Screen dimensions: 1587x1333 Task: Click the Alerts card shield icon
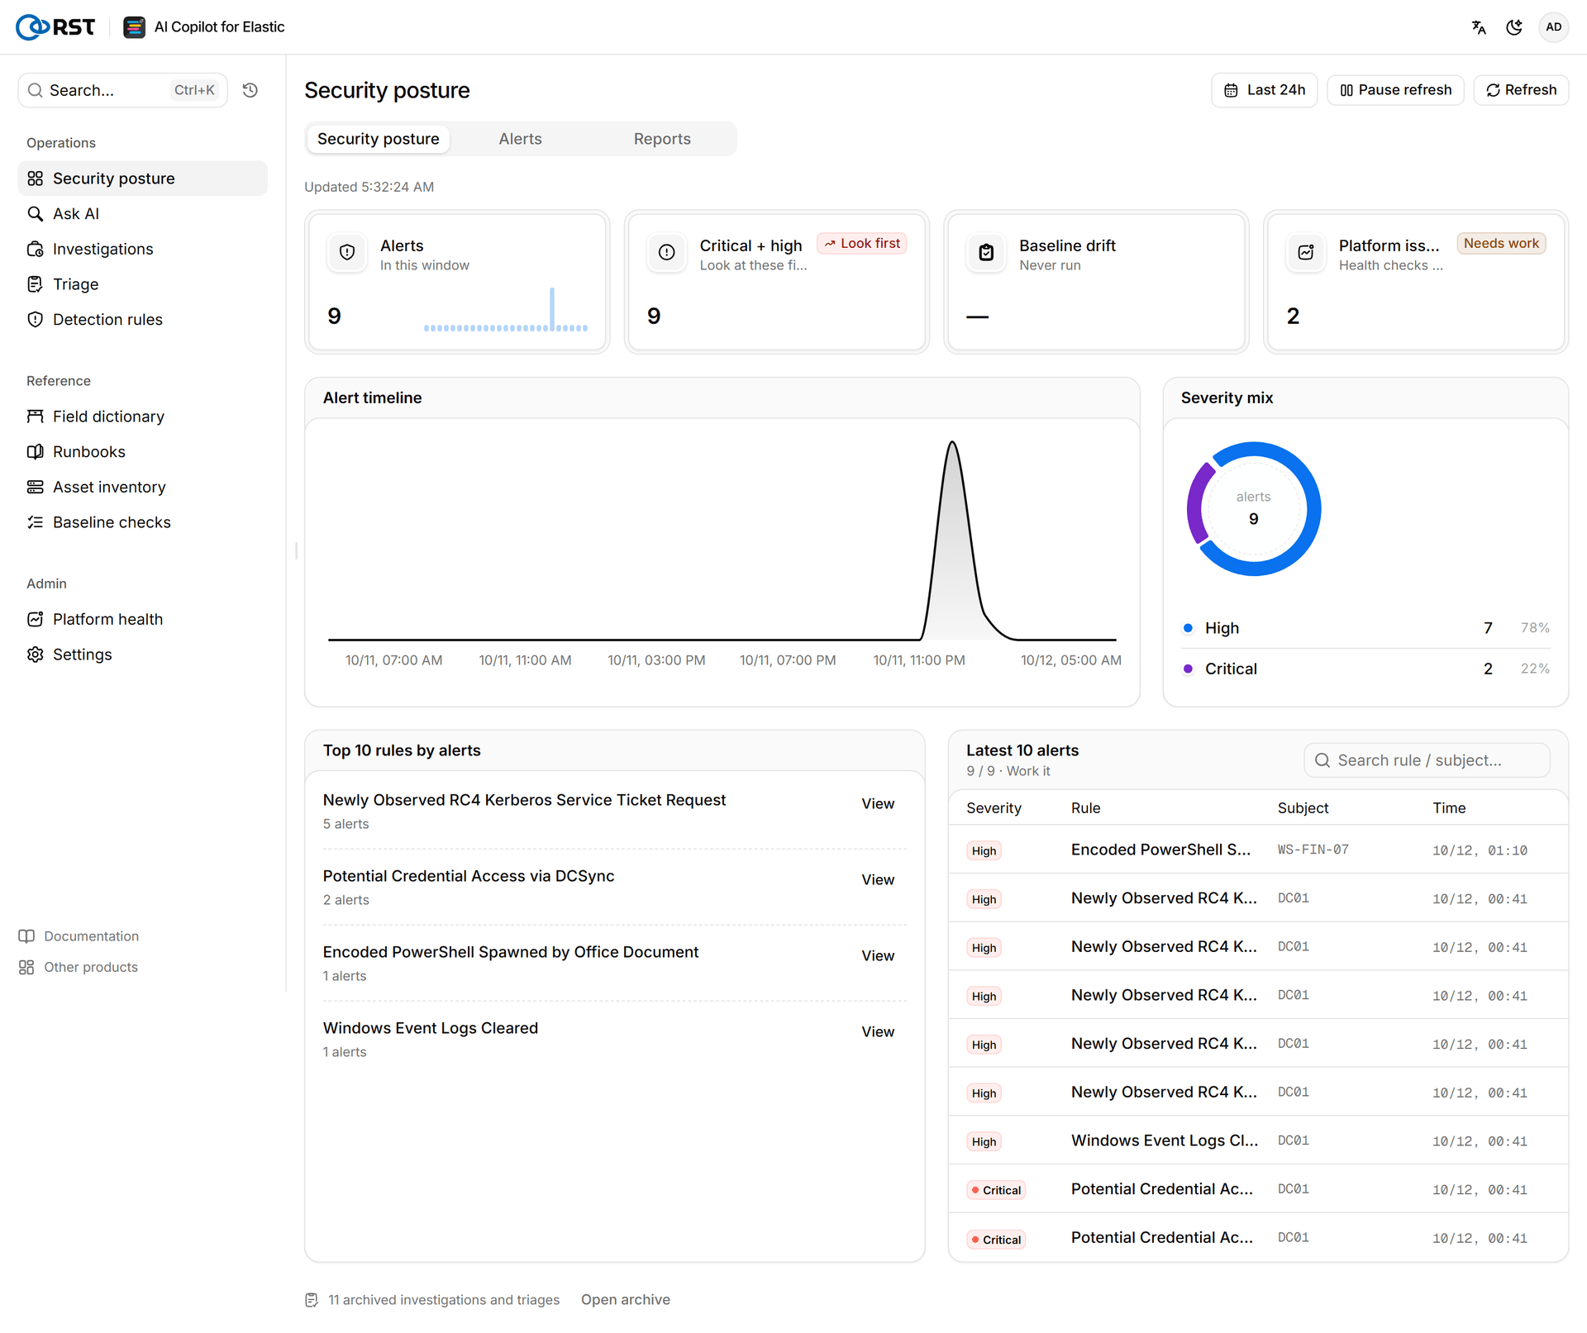[347, 253]
